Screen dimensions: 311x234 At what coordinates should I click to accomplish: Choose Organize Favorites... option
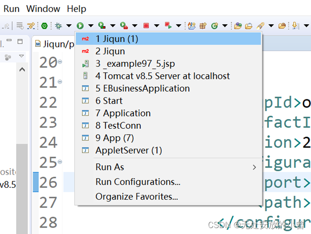pyautogui.click(x=136, y=197)
